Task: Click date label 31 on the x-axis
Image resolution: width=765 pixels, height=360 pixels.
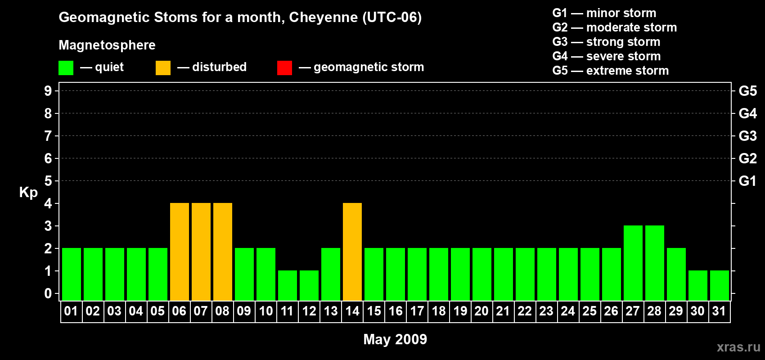Action: pyautogui.click(x=719, y=311)
